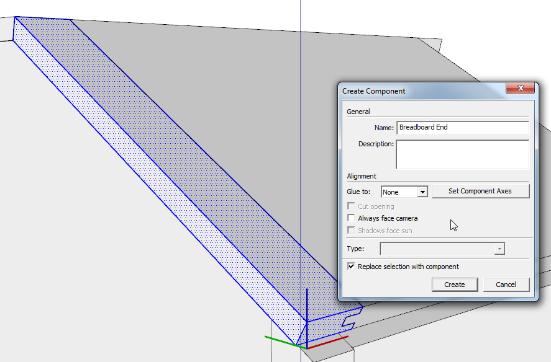Enable Always face camera
551x362 pixels.
351,218
